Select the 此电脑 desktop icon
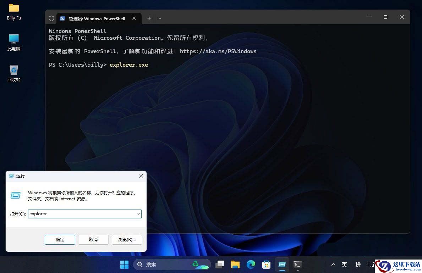The image size is (422, 273). tap(14, 43)
